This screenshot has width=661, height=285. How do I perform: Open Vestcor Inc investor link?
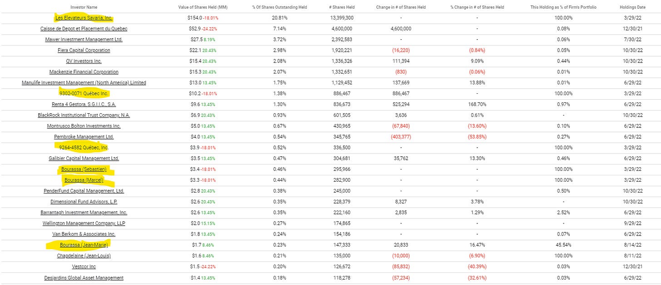(84, 267)
